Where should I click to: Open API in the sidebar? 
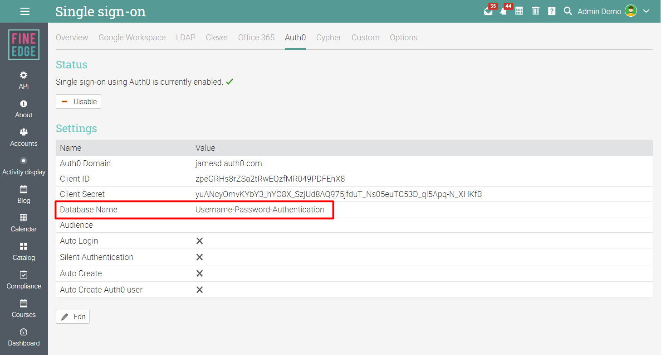click(24, 80)
